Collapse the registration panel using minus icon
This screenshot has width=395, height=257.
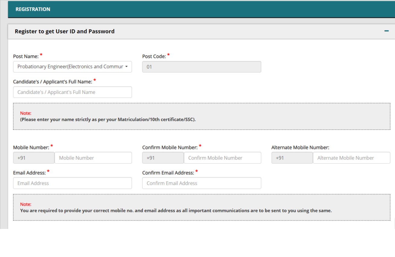386,31
